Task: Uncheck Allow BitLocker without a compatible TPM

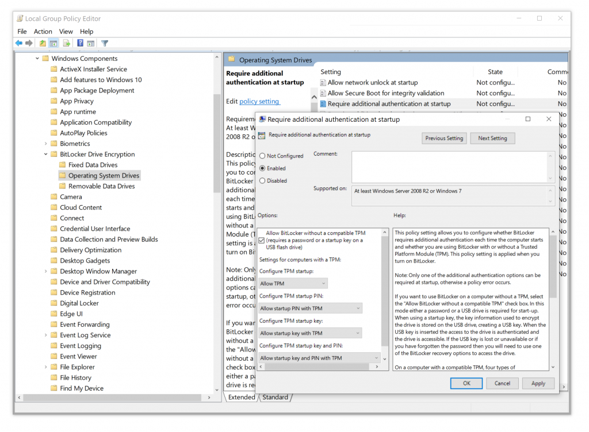Action: (262, 240)
